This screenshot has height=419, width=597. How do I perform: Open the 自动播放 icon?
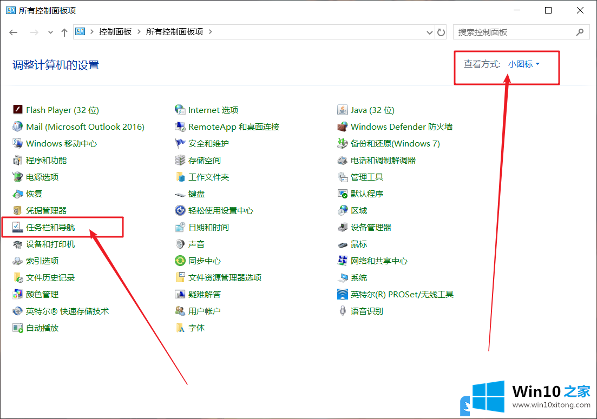point(17,328)
